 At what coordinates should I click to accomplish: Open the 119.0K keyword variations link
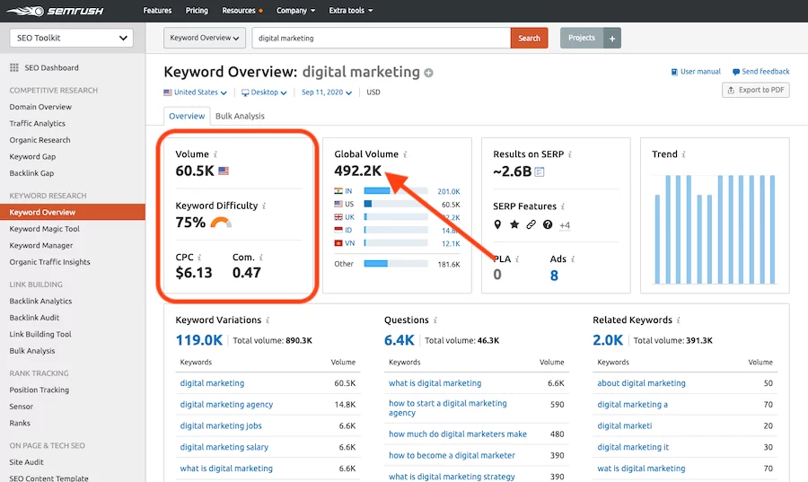pyautogui.click(x=199, y=340)
